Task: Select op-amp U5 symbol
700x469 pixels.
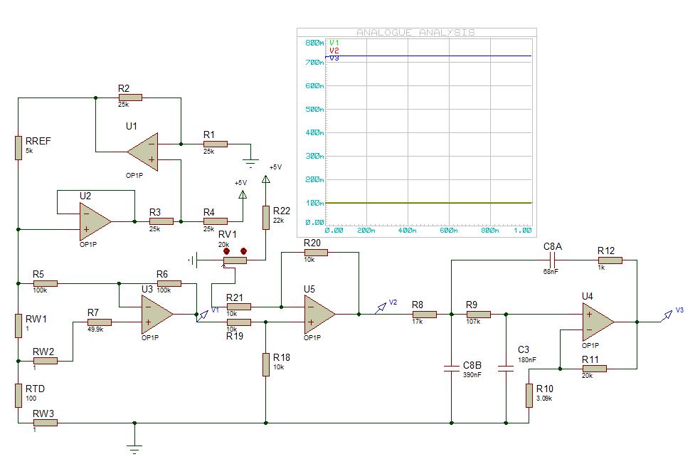Action: [319, 315]
